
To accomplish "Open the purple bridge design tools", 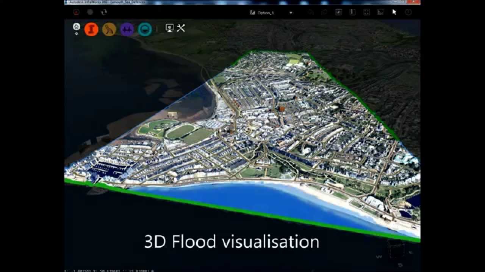I will 127,29.
